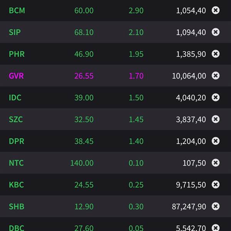231x231 pixels.
Task: Remove GVR from the list
Action: tap(216, 75)
